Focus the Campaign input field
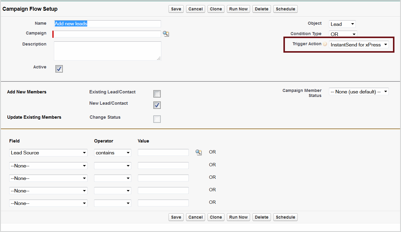 pos(107,34)
